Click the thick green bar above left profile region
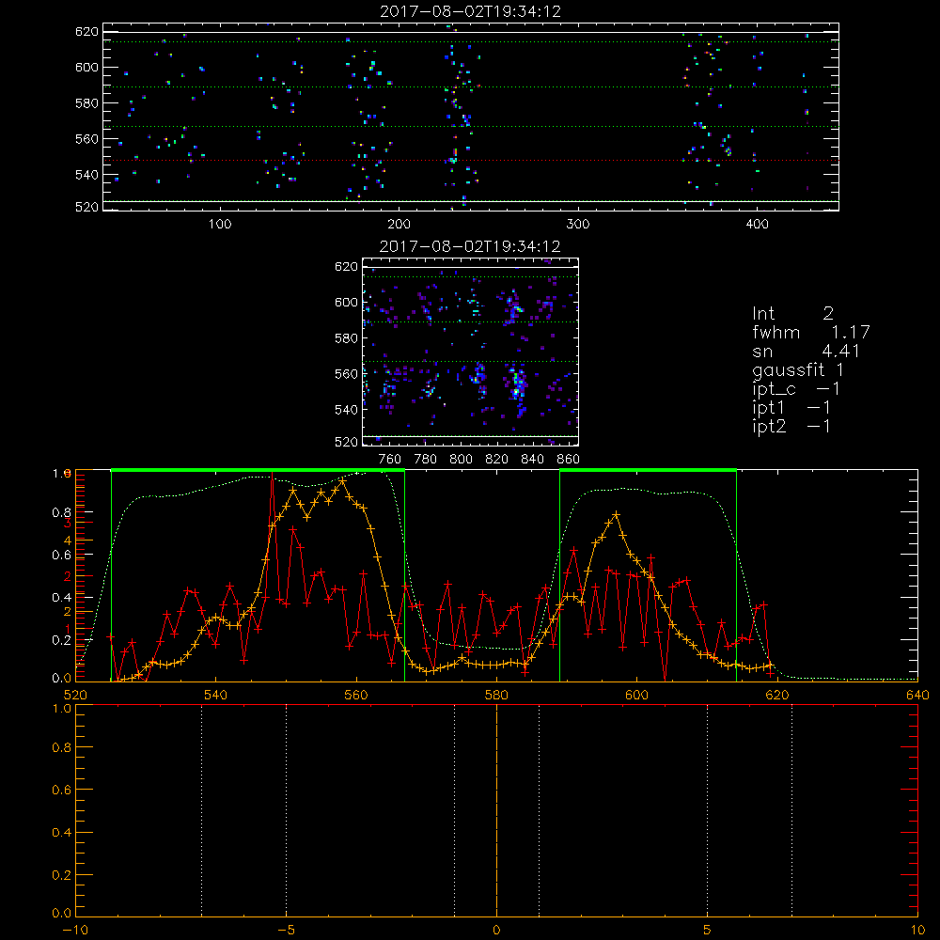This screenshot has width=940, height=940. pyautogui.click(x=258, y=470)
